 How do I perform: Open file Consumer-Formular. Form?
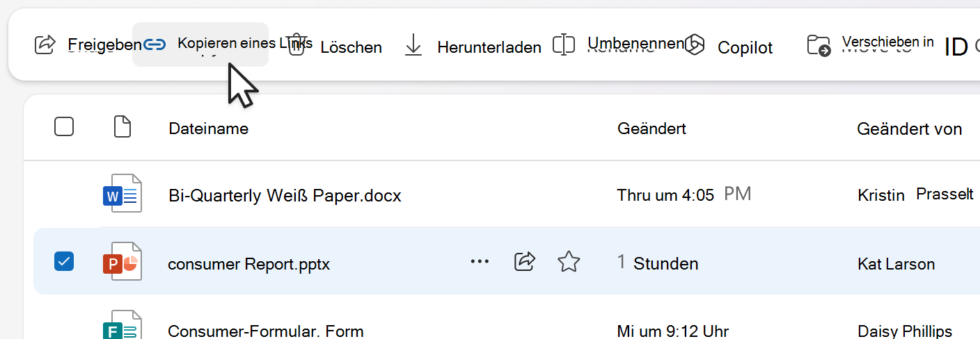266,331
